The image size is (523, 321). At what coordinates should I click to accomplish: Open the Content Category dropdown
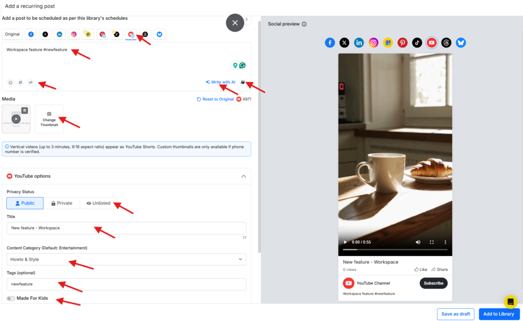[126, 259]
